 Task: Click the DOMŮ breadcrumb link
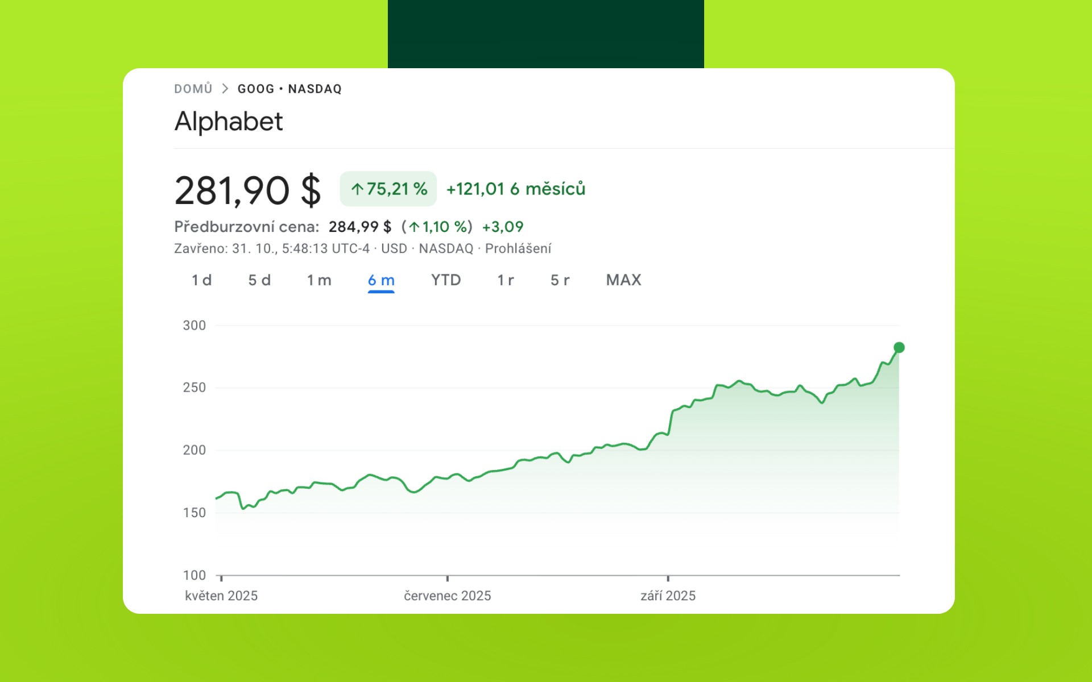pos(193,89)
